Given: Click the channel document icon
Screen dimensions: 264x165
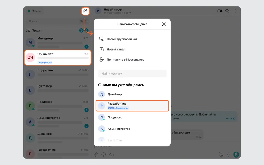Looking at the screenshot, I should click(102, 49).
